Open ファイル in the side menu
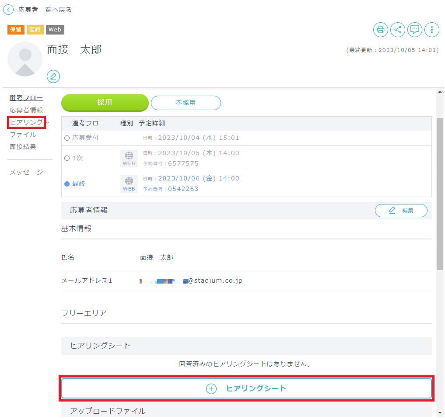 point(23,135)
